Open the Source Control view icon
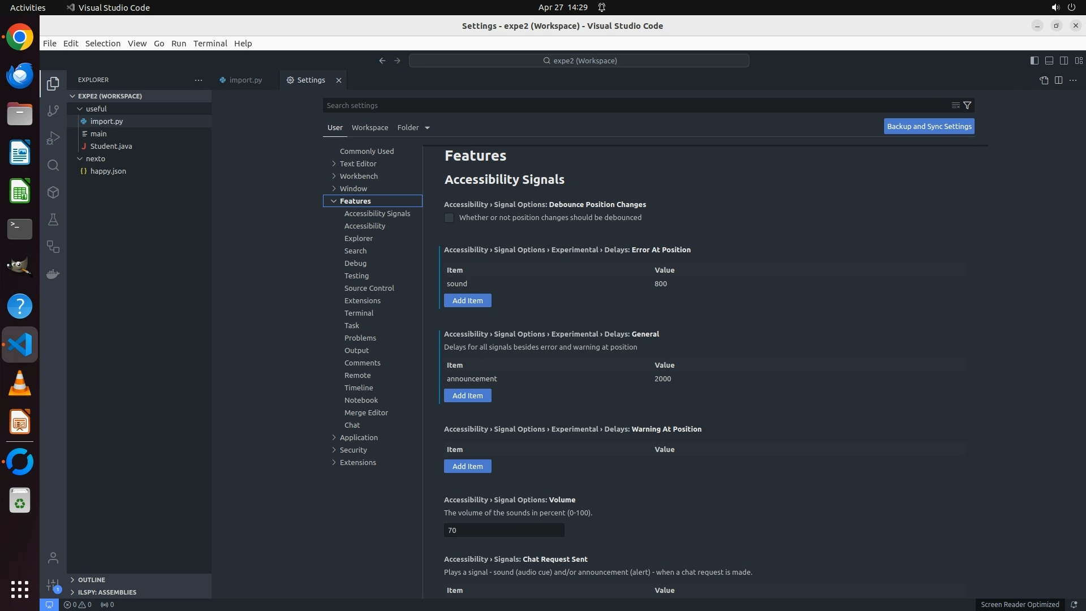The width and height of the screenshot is (1086, 611). 53,111
